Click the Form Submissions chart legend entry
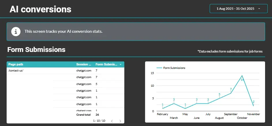 pos(171,68)
